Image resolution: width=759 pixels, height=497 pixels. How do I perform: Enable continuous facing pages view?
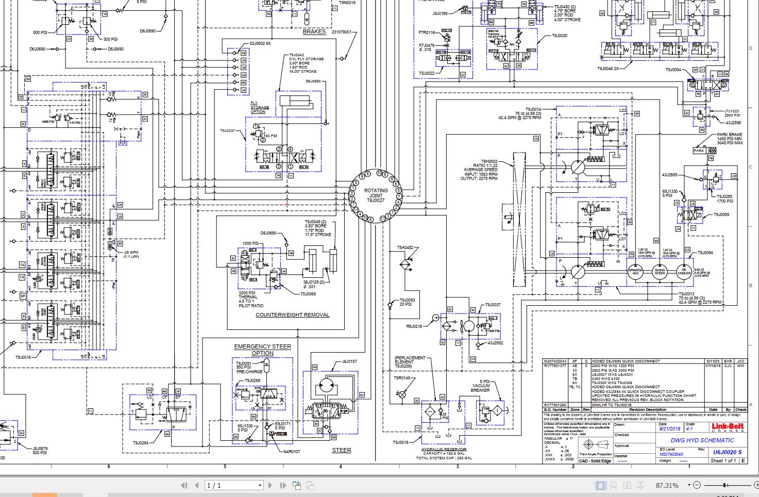pyautogui.click(x=640, y=485)
